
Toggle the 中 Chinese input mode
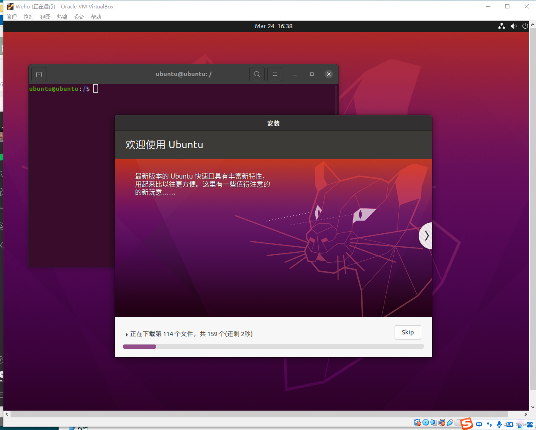tap(479, 424)
